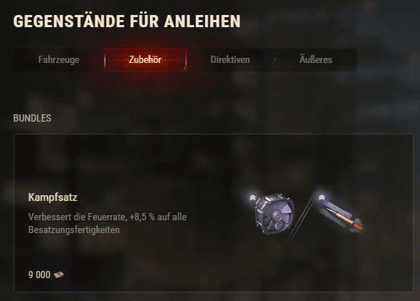Go to the Äußeres tab
This screenshot has height=301, width=420.
(x=316, y=59)
